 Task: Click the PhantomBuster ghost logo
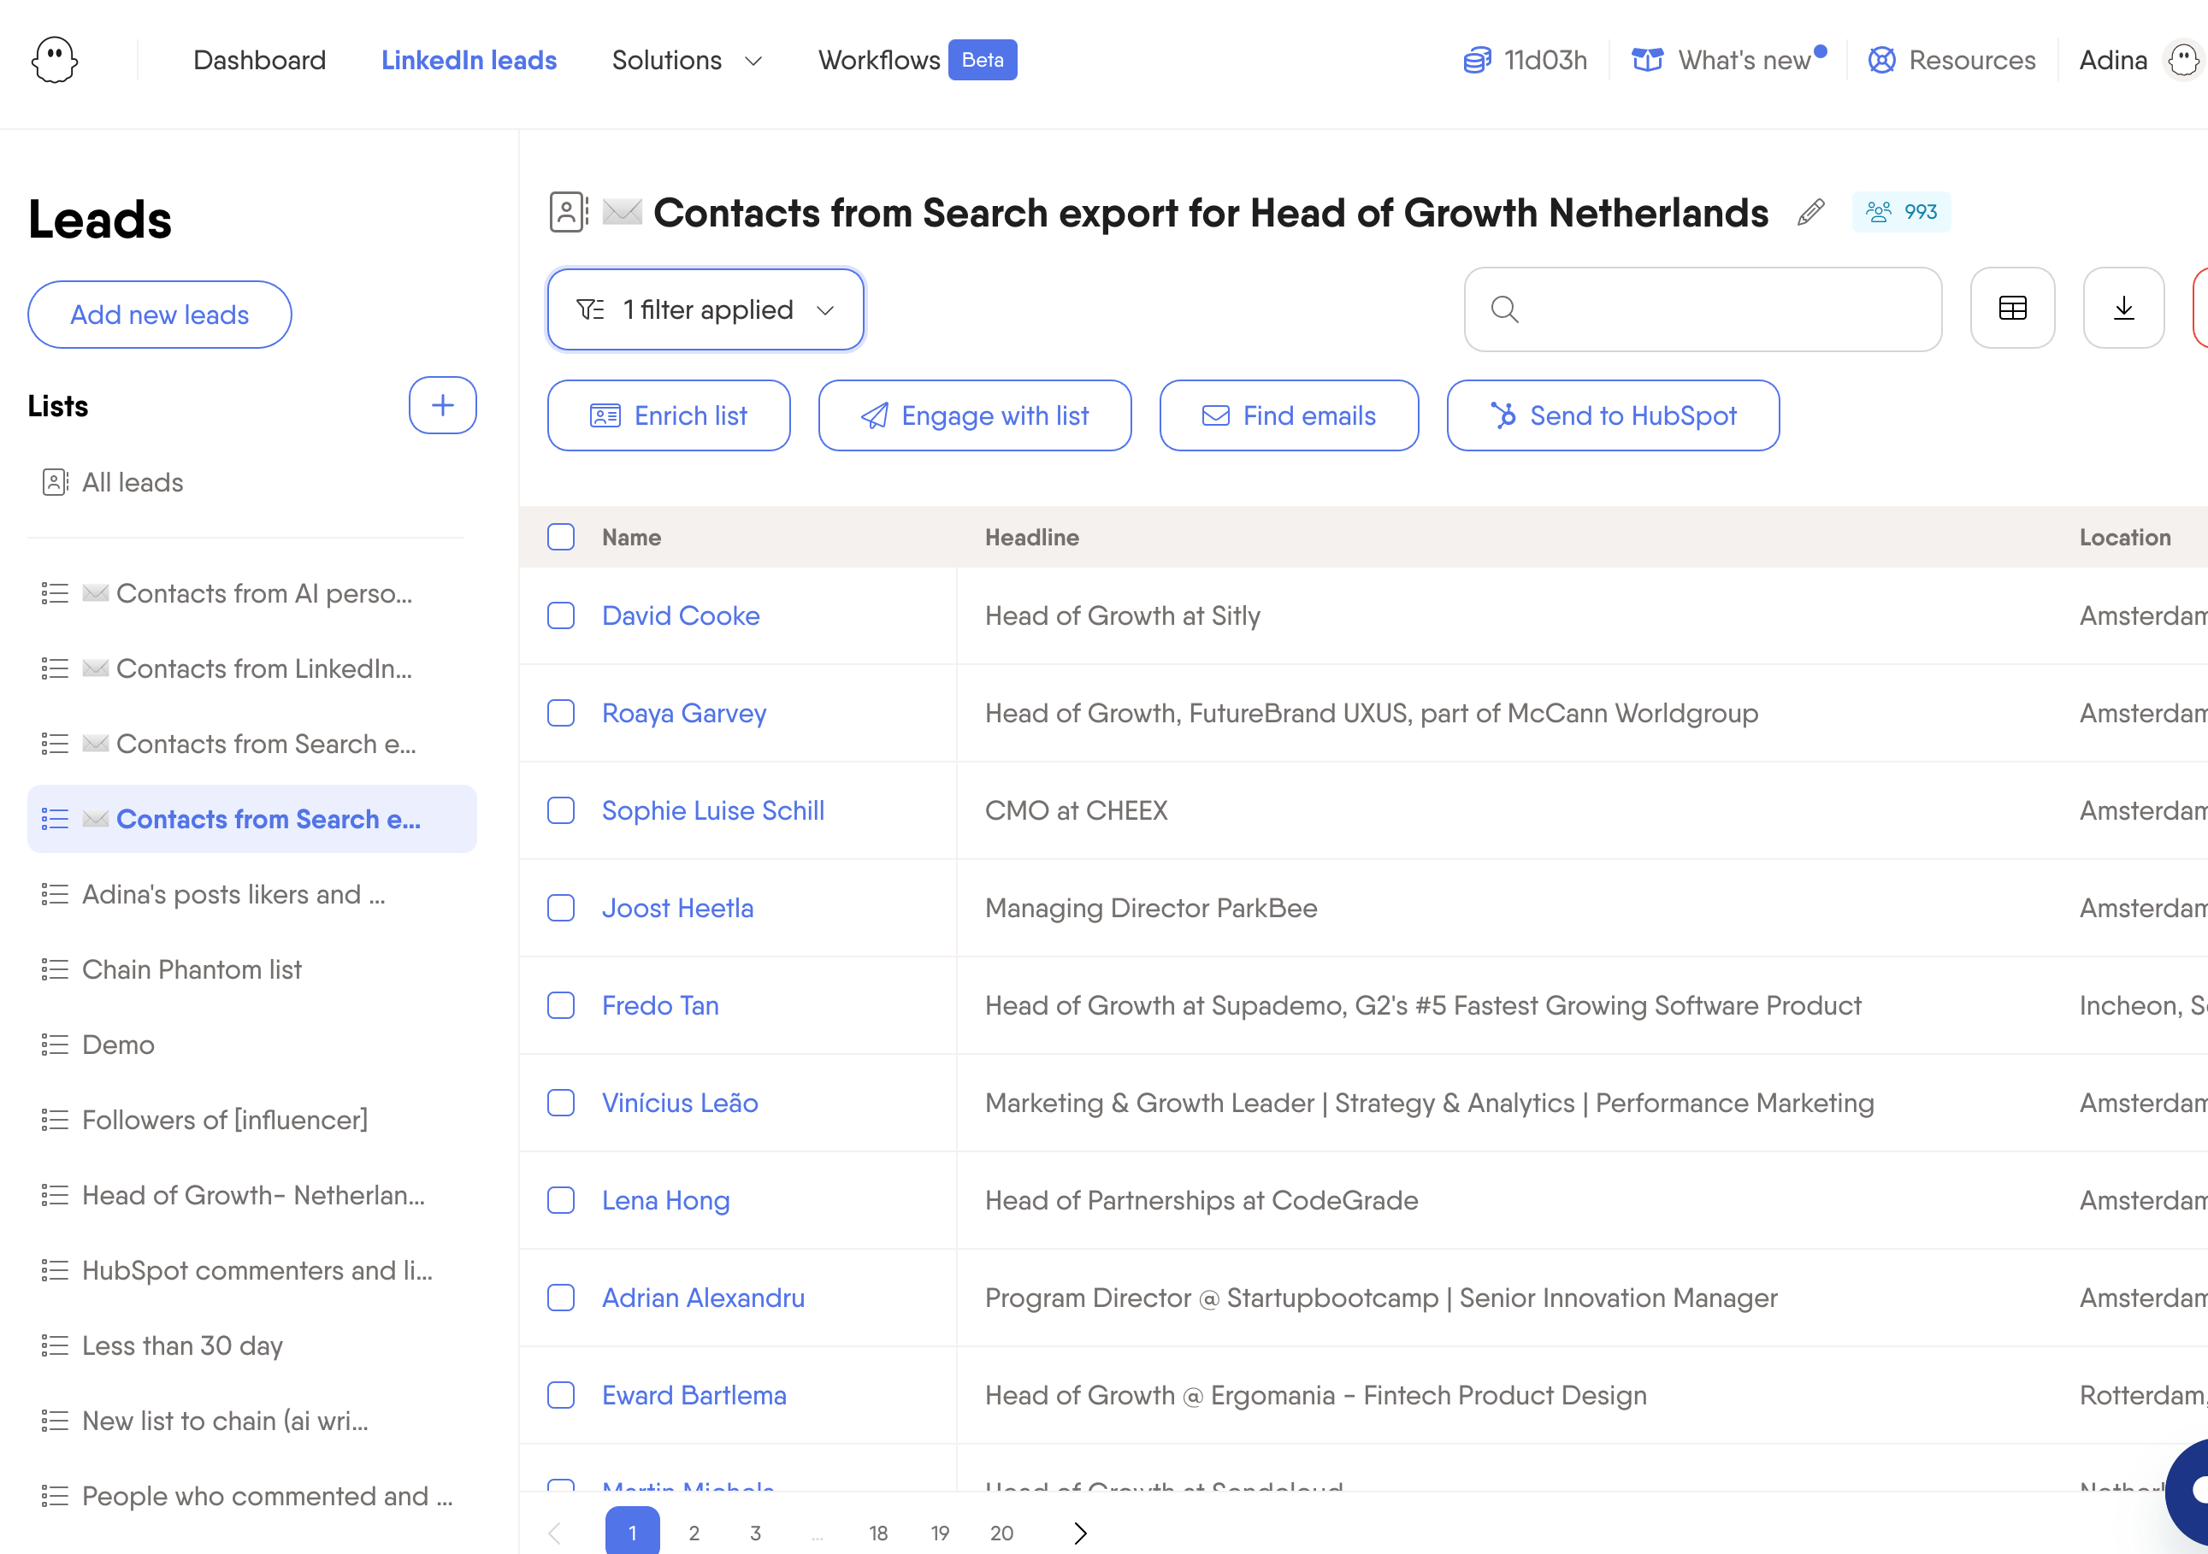(55, 60)
